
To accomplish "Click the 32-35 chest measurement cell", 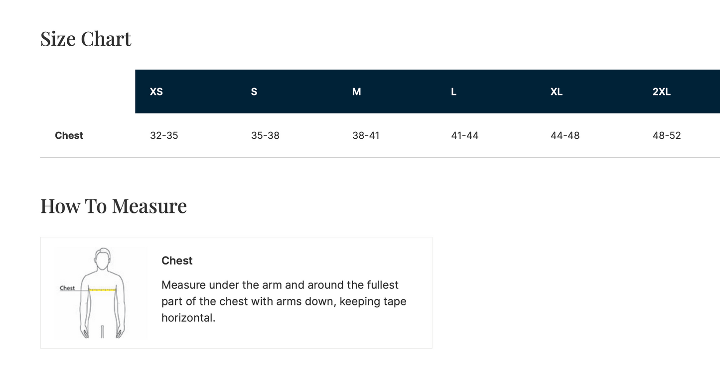I will tap(164, 136).
